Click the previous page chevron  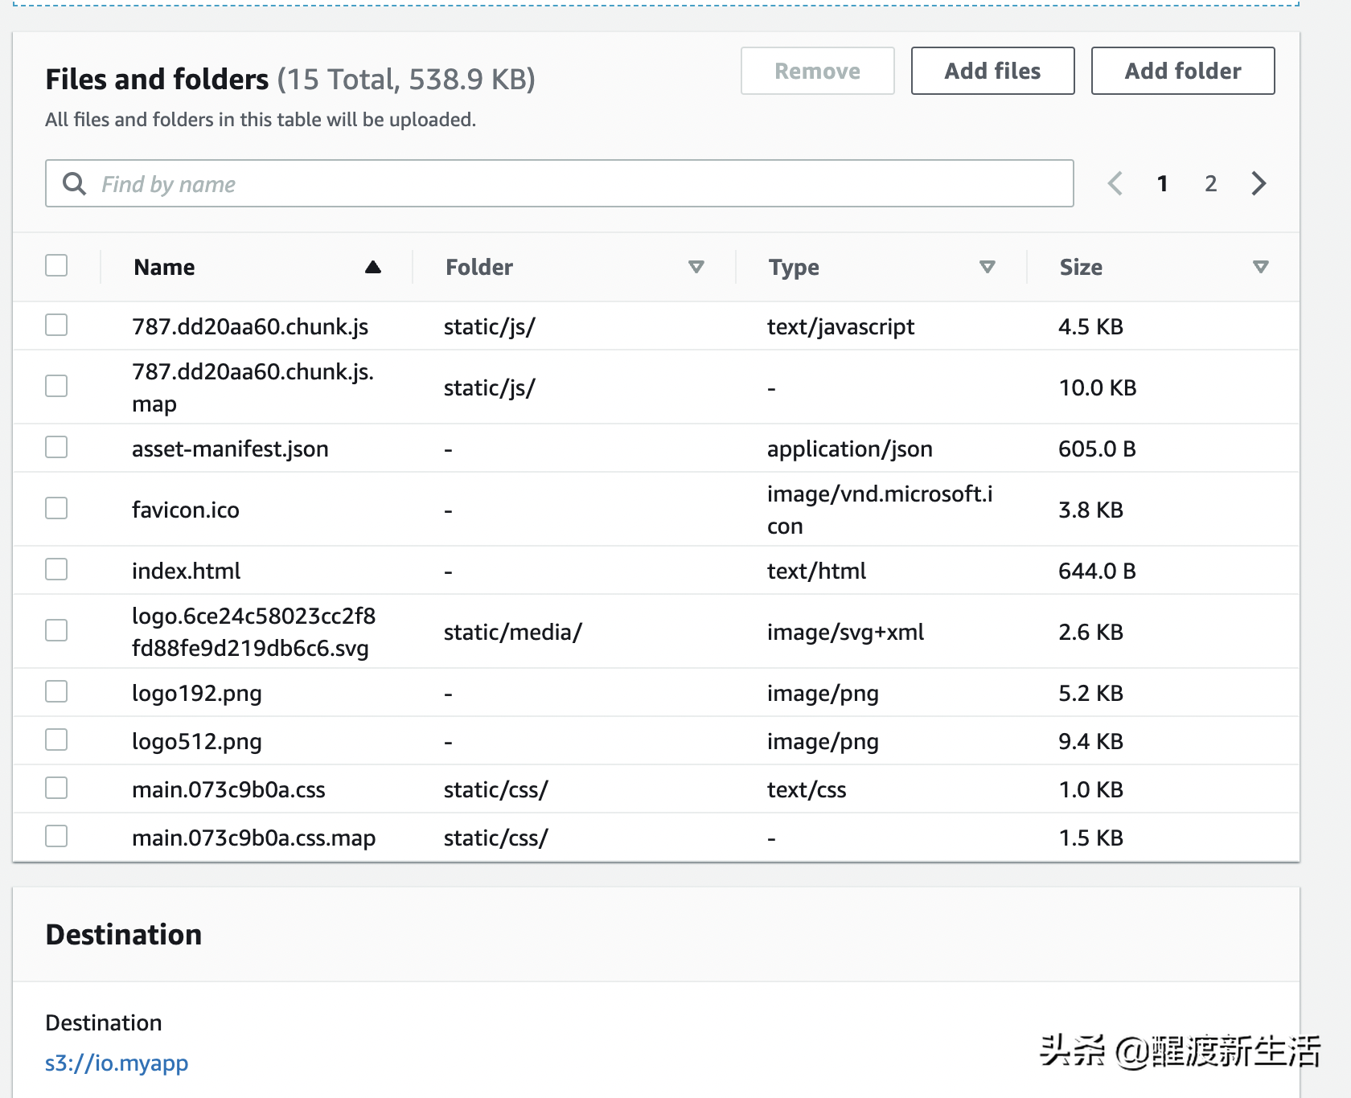[1115, 183]
